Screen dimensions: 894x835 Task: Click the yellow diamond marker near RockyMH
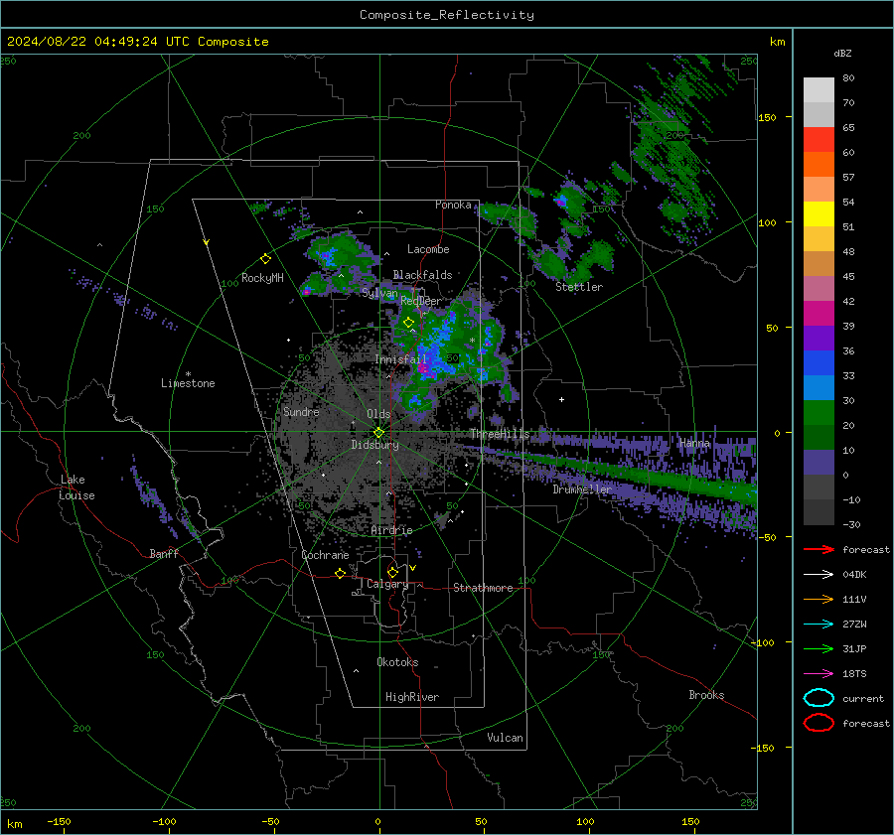tap(265, 259)
